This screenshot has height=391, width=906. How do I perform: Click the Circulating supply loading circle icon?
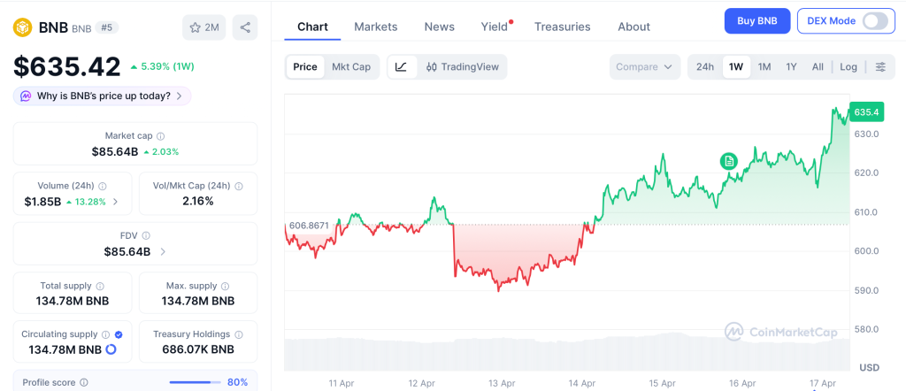coord(111,349)
